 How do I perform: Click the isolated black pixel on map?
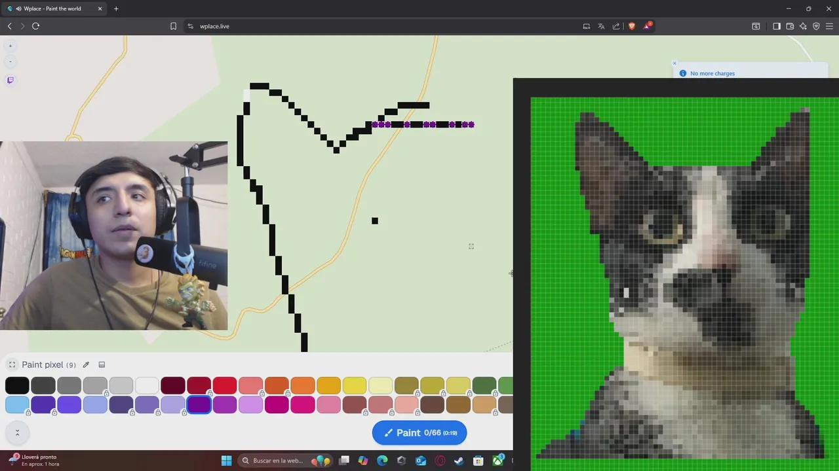coord(375,221)
